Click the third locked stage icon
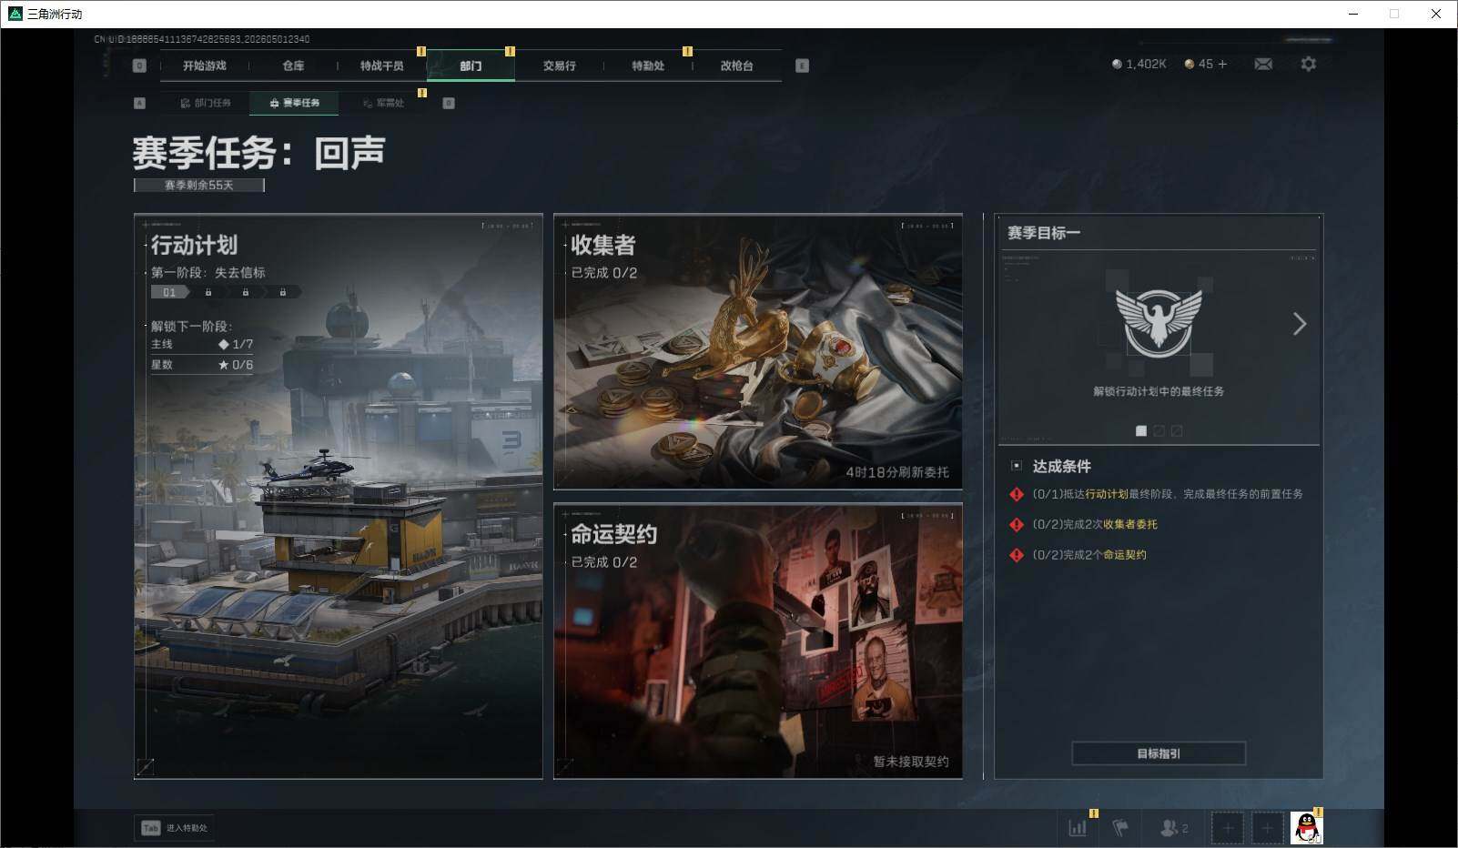The width and height of the screenshot is (1458, 848). 245,292
